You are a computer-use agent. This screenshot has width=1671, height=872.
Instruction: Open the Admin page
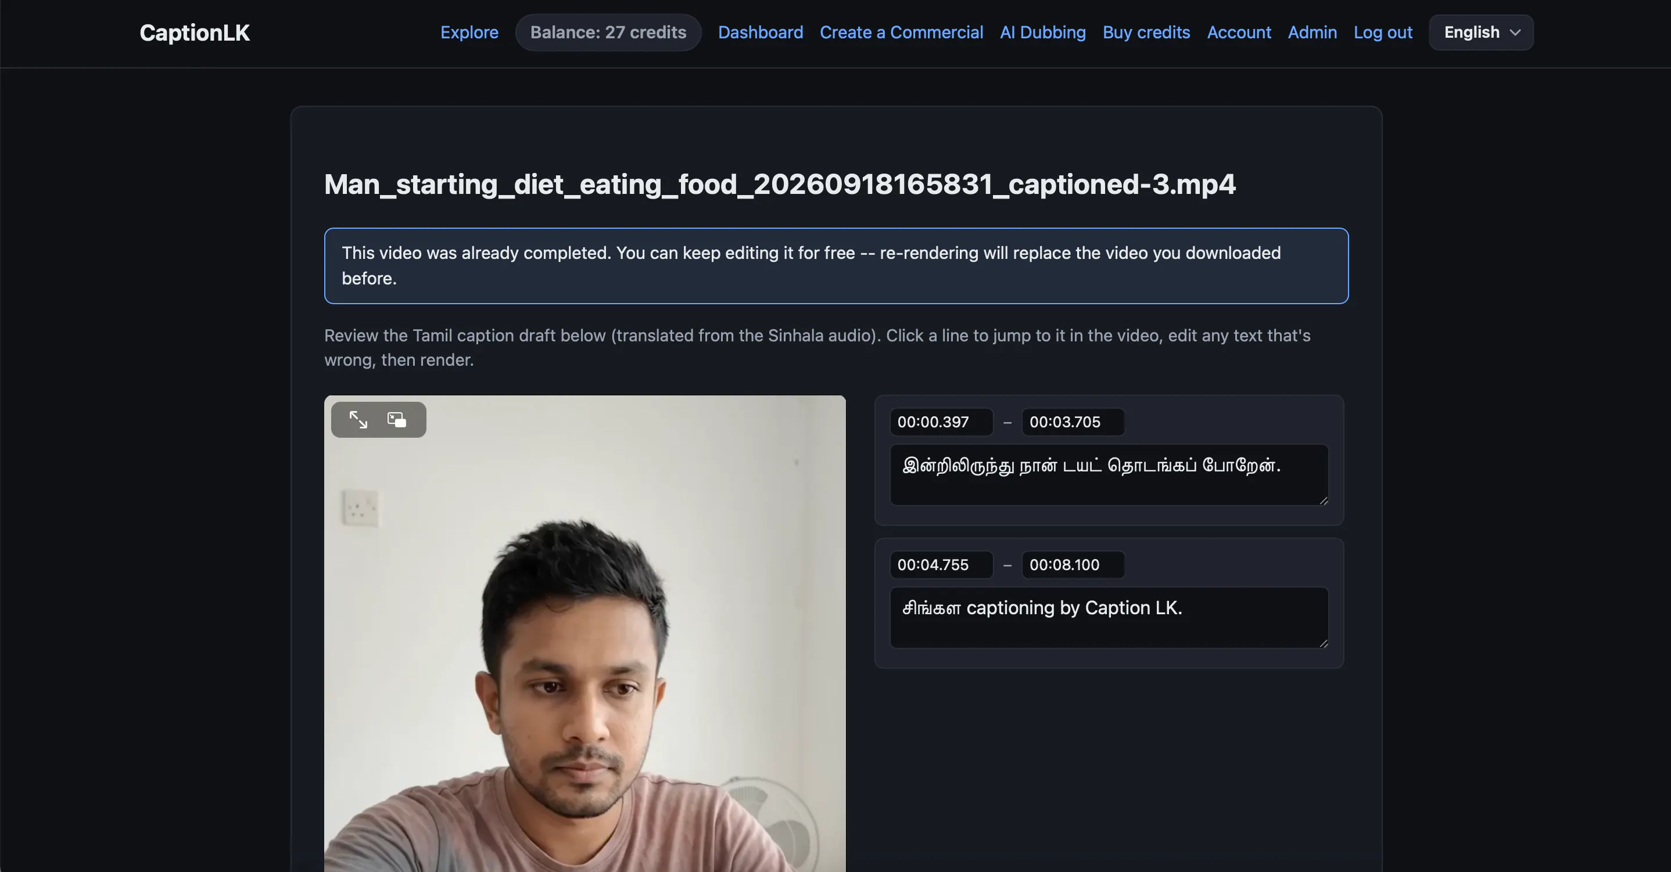click(1311, 33)
